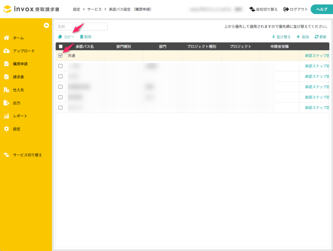Open 承認ステップ link in 共通 row
The height and width of the screenshot is (251, 333).
point(316,55)
